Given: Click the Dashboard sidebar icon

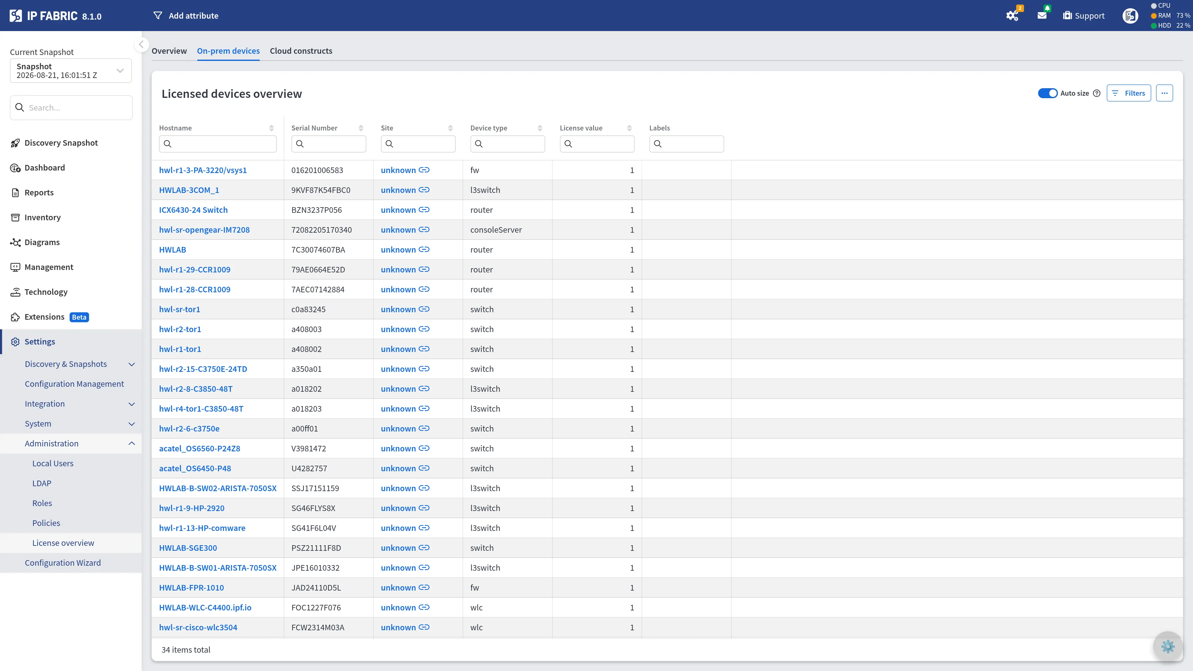Looking at the screenshot, I should [x=15, y=168].
